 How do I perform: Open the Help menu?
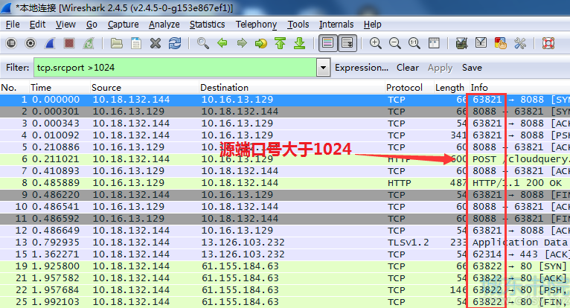click(x=373, y=25)
